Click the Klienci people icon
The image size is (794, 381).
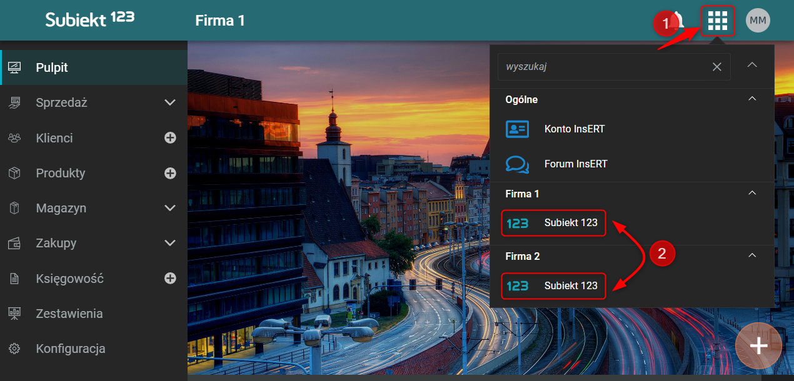coord(14,137)
